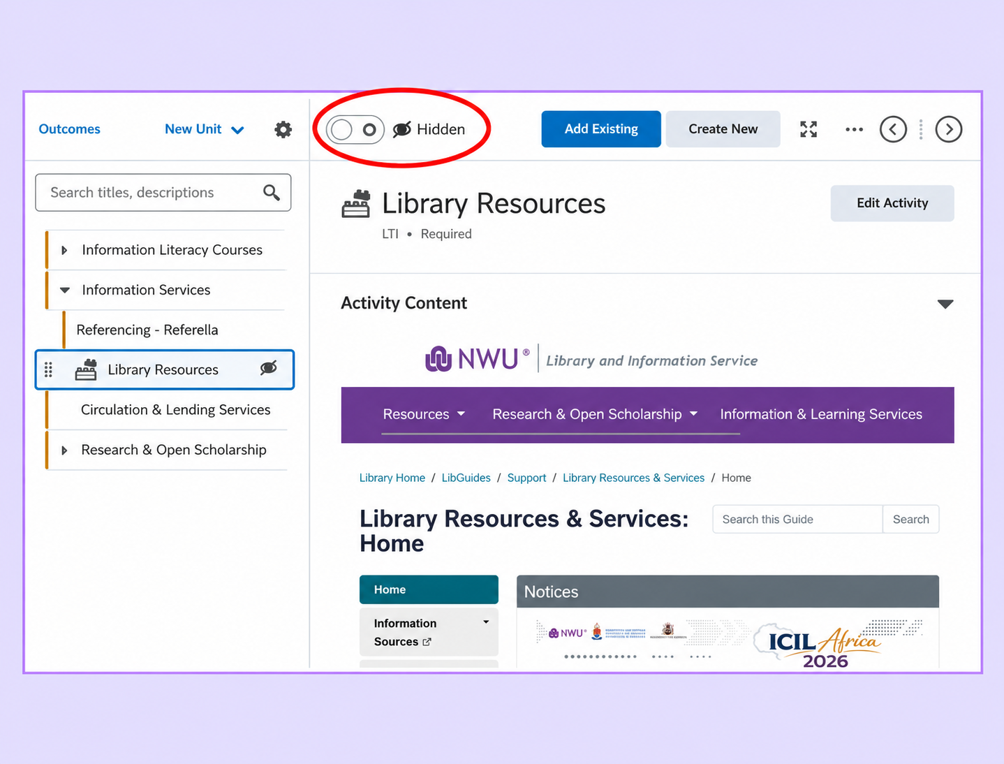Collapse the Activity Content section arrow
Image resolution: width=1004 pixels, height=764 pixels.
(945, 304)
